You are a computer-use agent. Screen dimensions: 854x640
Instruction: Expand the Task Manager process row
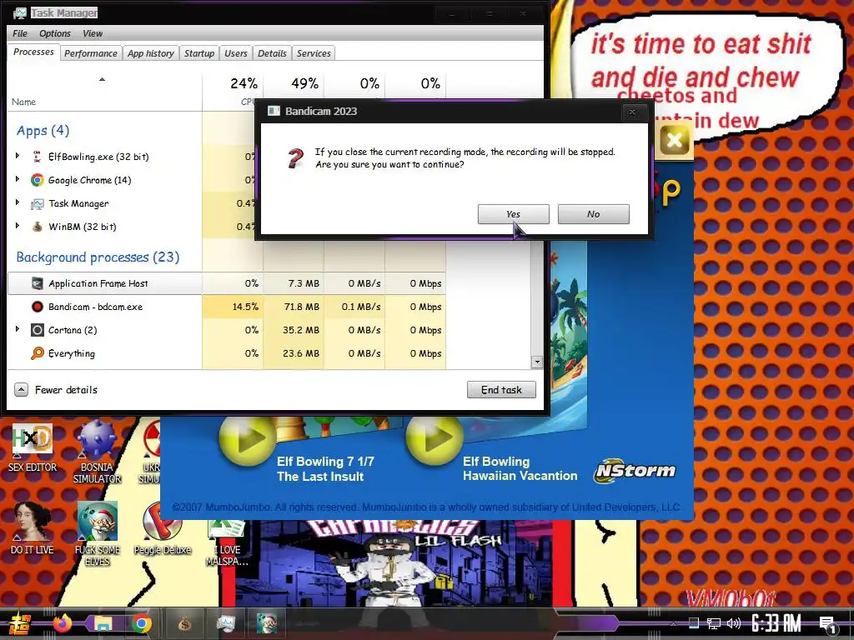point(18,203)
